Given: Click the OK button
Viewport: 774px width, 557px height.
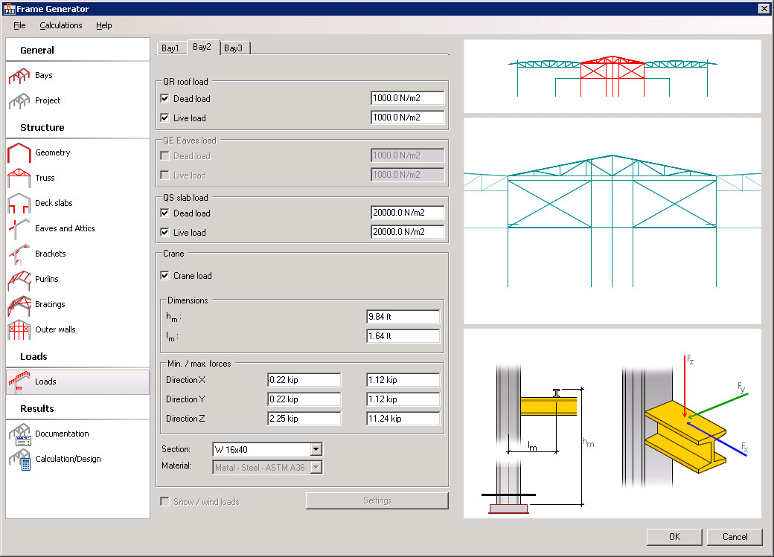Looking at the screenshot, I should point(674,536).
